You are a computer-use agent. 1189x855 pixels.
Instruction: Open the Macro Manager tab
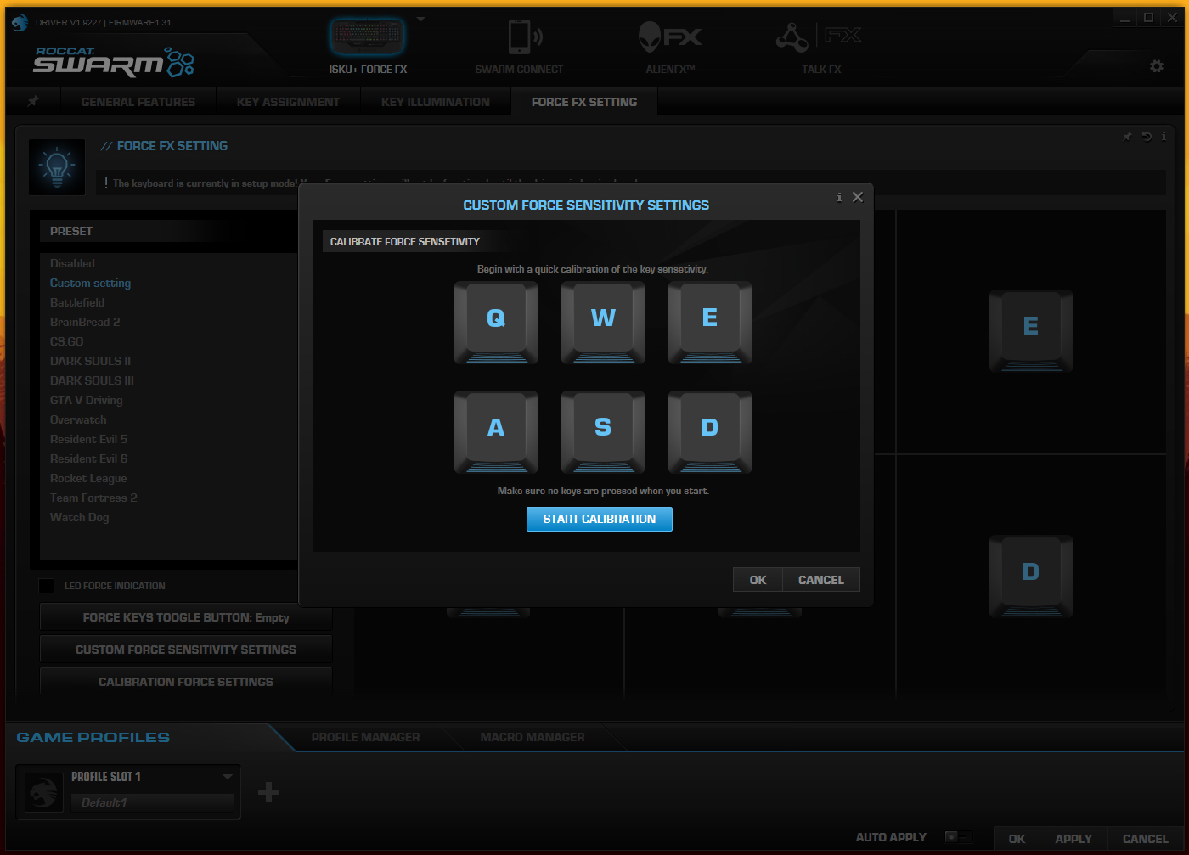tap(532, 737)
